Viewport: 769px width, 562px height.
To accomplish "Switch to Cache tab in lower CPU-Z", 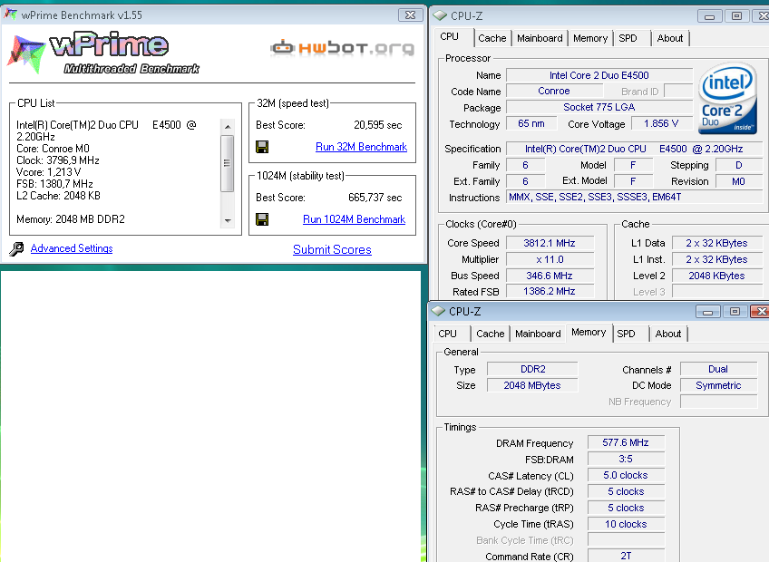I will [490, 334].
